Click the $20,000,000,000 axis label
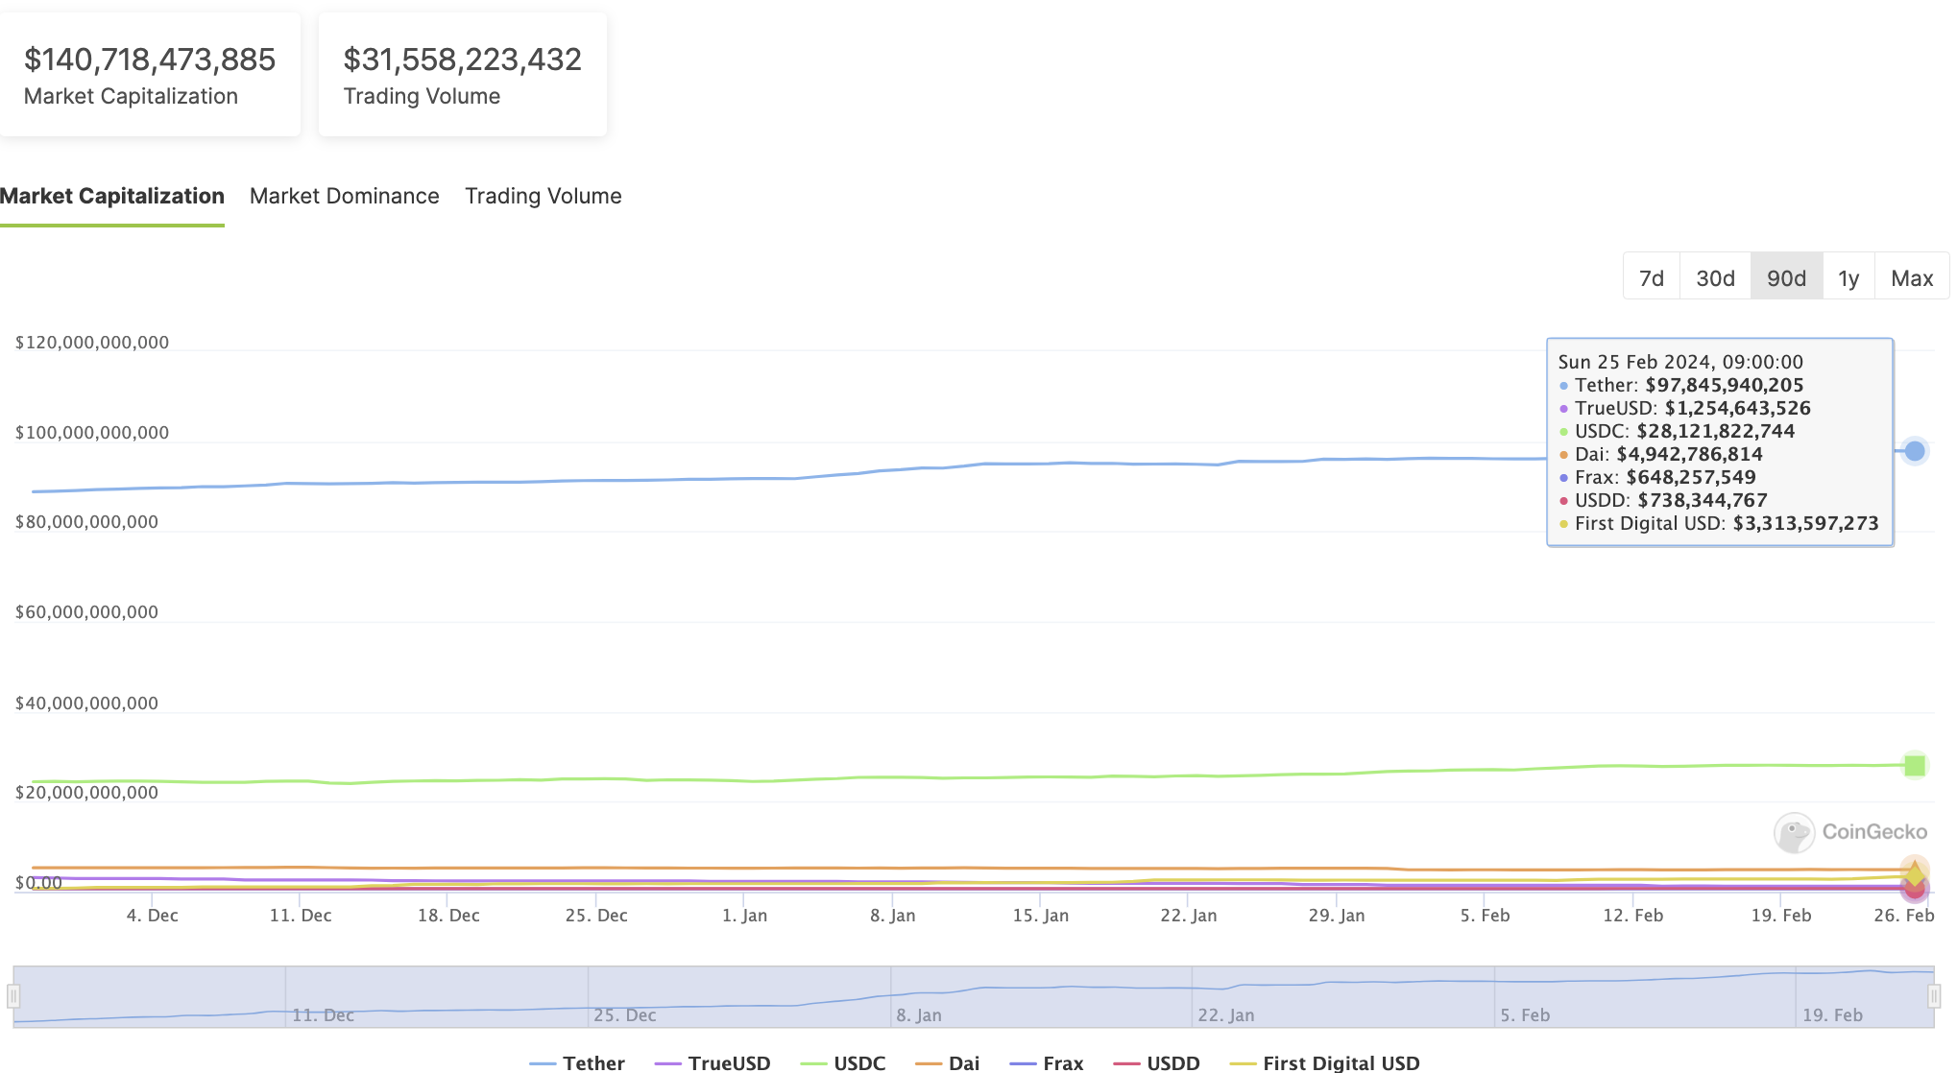This screenshot has height=1073, width=1957. click(86, 793)
